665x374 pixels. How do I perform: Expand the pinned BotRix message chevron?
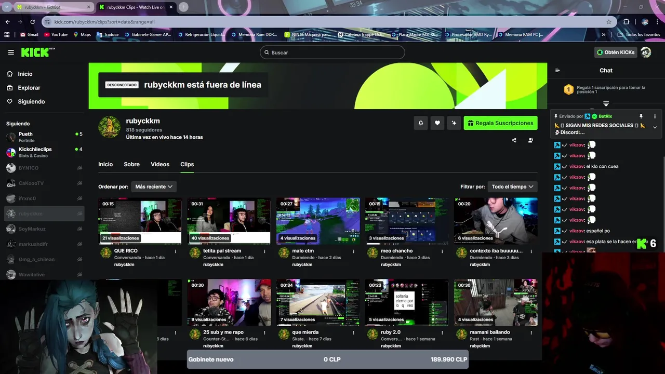click(655, 127)
